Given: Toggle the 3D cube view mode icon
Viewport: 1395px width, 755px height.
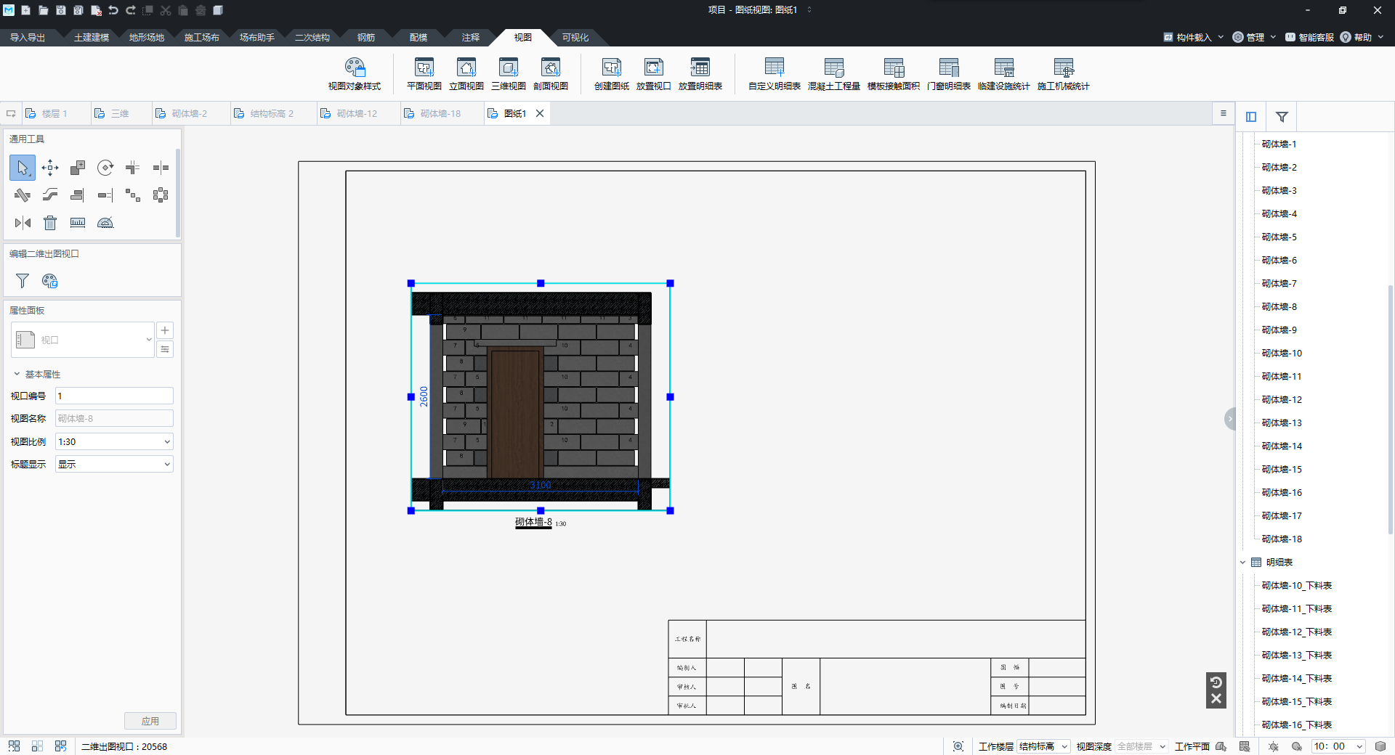Looking at the screenshot, I should 1380,746.
